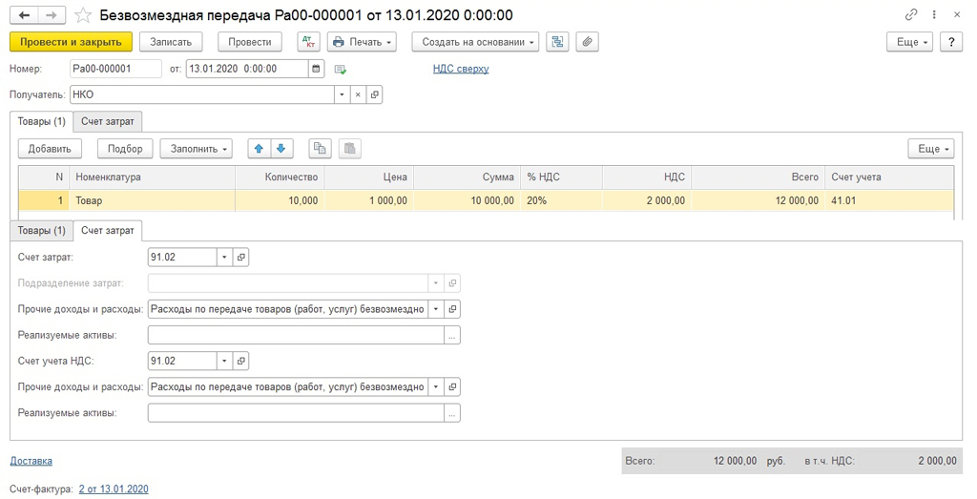The image size is (977, 499).
Task: Select the Счет учета cell 41.01
Action: pos(889,200)
